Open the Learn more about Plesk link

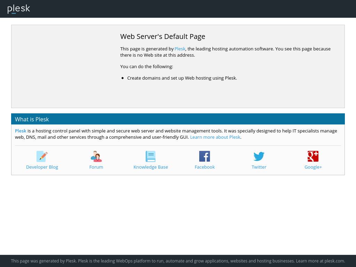click(x=215, y=137)
